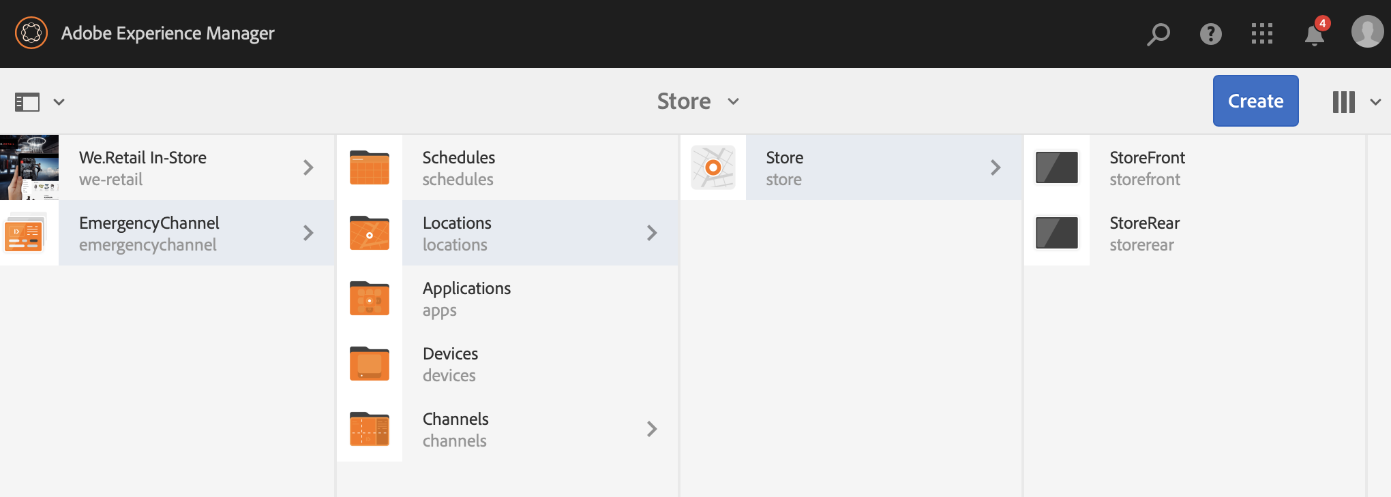This screenshot has width=1391, height=497.
Task: Select the StoreRear display item
Action: pyautogui.click(x=1144, y=233)
